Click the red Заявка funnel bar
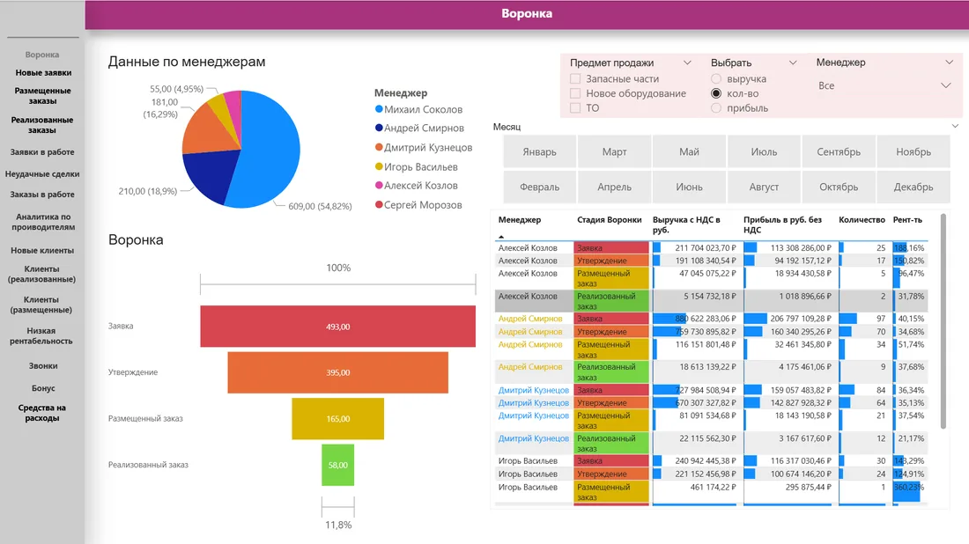 tap(338, 326)
